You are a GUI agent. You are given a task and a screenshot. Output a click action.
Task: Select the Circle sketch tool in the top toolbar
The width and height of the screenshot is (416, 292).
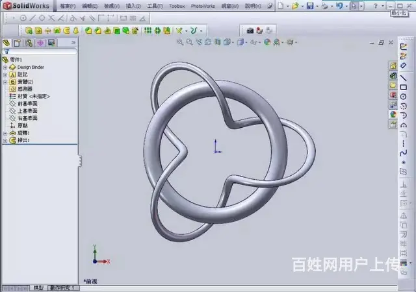(23, 18)
